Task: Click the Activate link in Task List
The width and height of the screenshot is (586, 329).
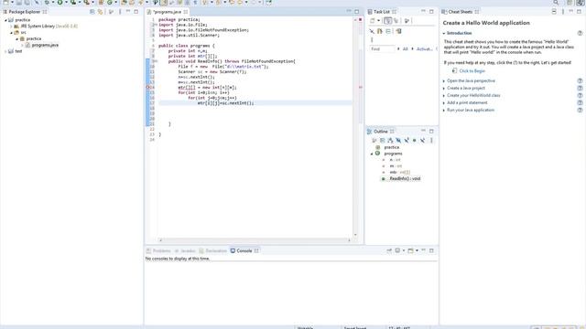Action: point(425,48)
